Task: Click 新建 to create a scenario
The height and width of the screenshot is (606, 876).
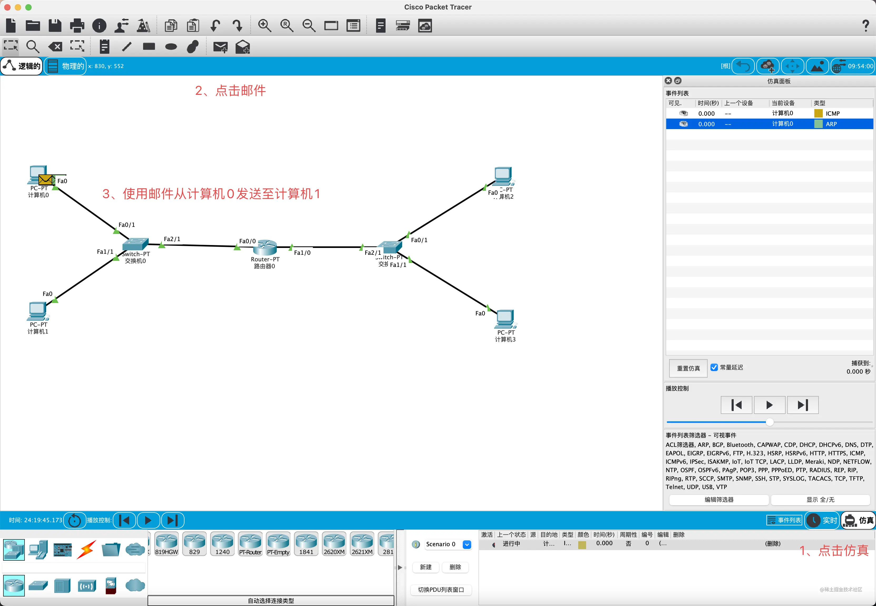Action: (425, 567)
